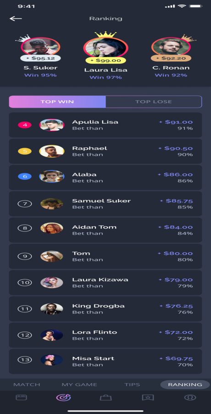Screen dimensions: 211x414
Task: Click the pink rank 4 badge
Action: 25,125
